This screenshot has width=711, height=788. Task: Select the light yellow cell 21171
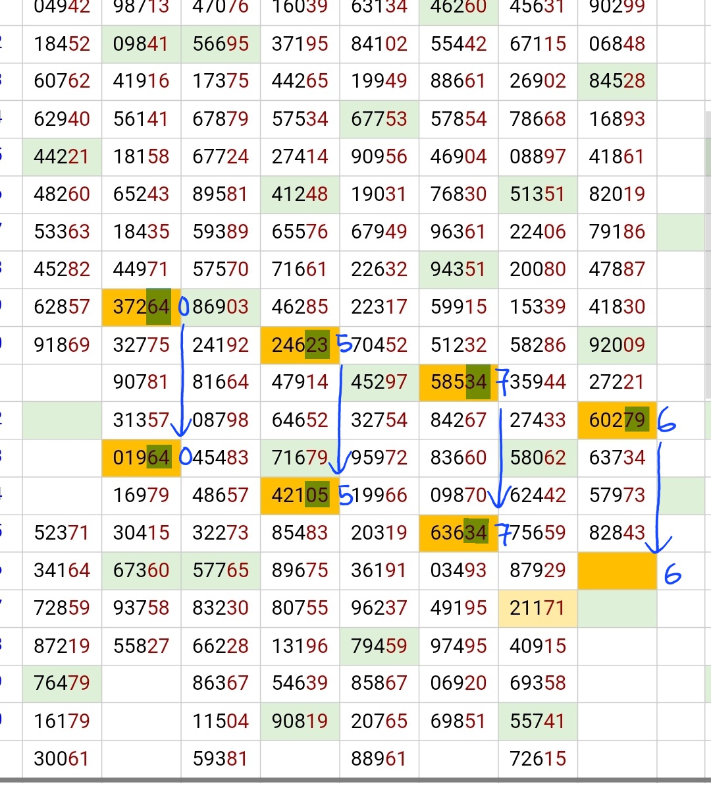(537, 607)
